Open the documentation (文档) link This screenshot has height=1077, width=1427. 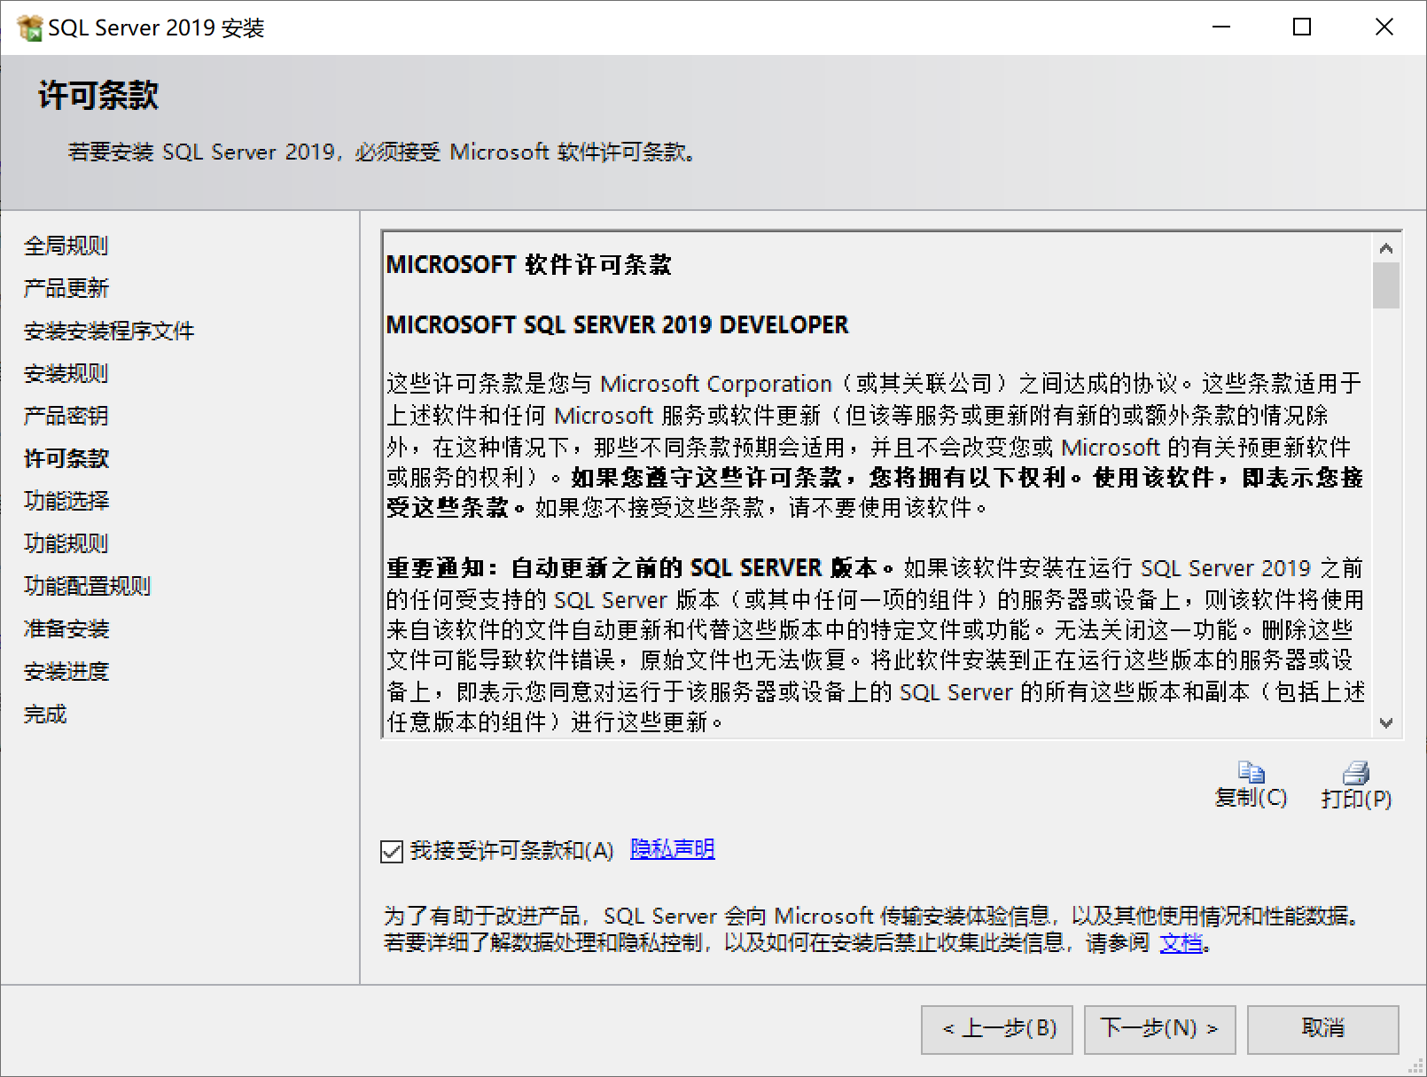pos(1181,942)
